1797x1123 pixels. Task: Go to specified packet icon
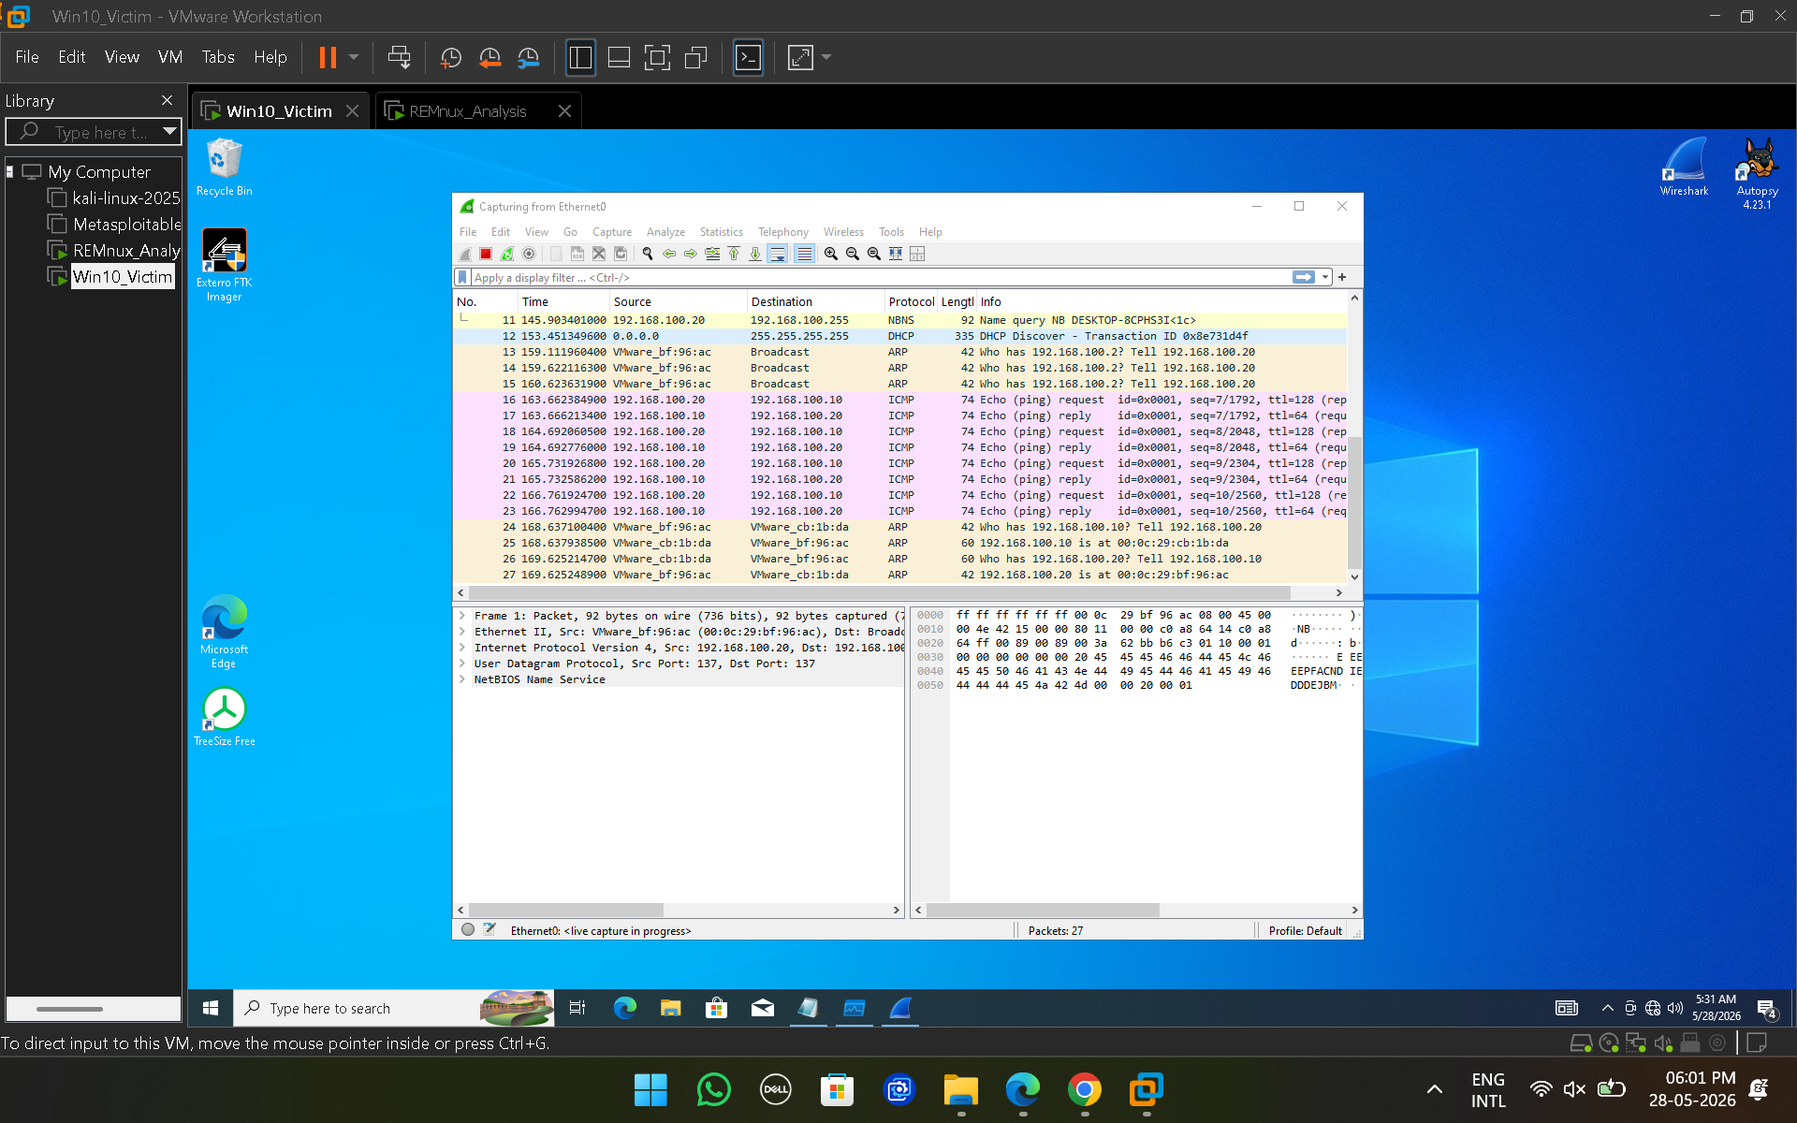click(x=712, y=254)
